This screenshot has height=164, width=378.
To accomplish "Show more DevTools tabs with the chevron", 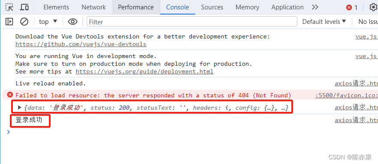I will point(315,7).
